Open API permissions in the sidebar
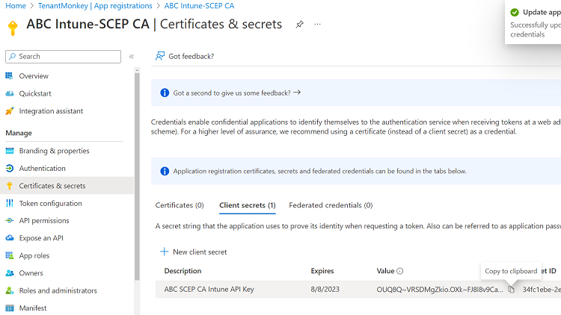The image size is (561, 315). (44, 220)
